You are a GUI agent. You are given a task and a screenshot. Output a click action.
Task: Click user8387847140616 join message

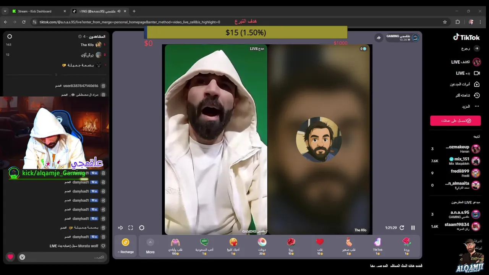[x=80, y=86]
